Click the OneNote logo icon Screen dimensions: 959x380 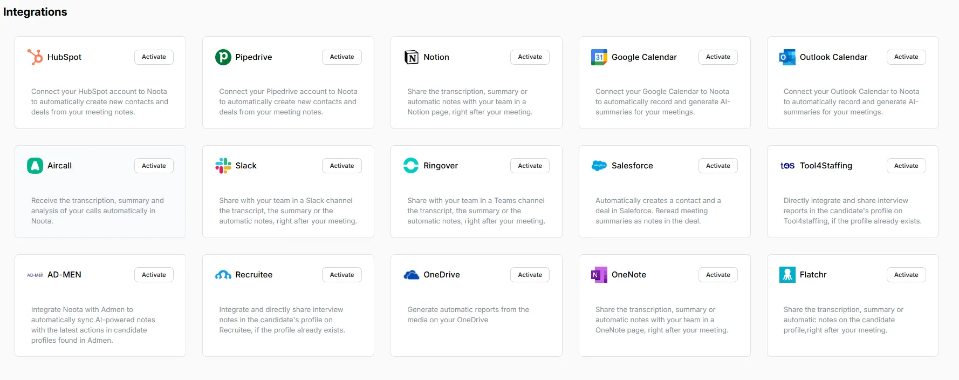point(599,275)
